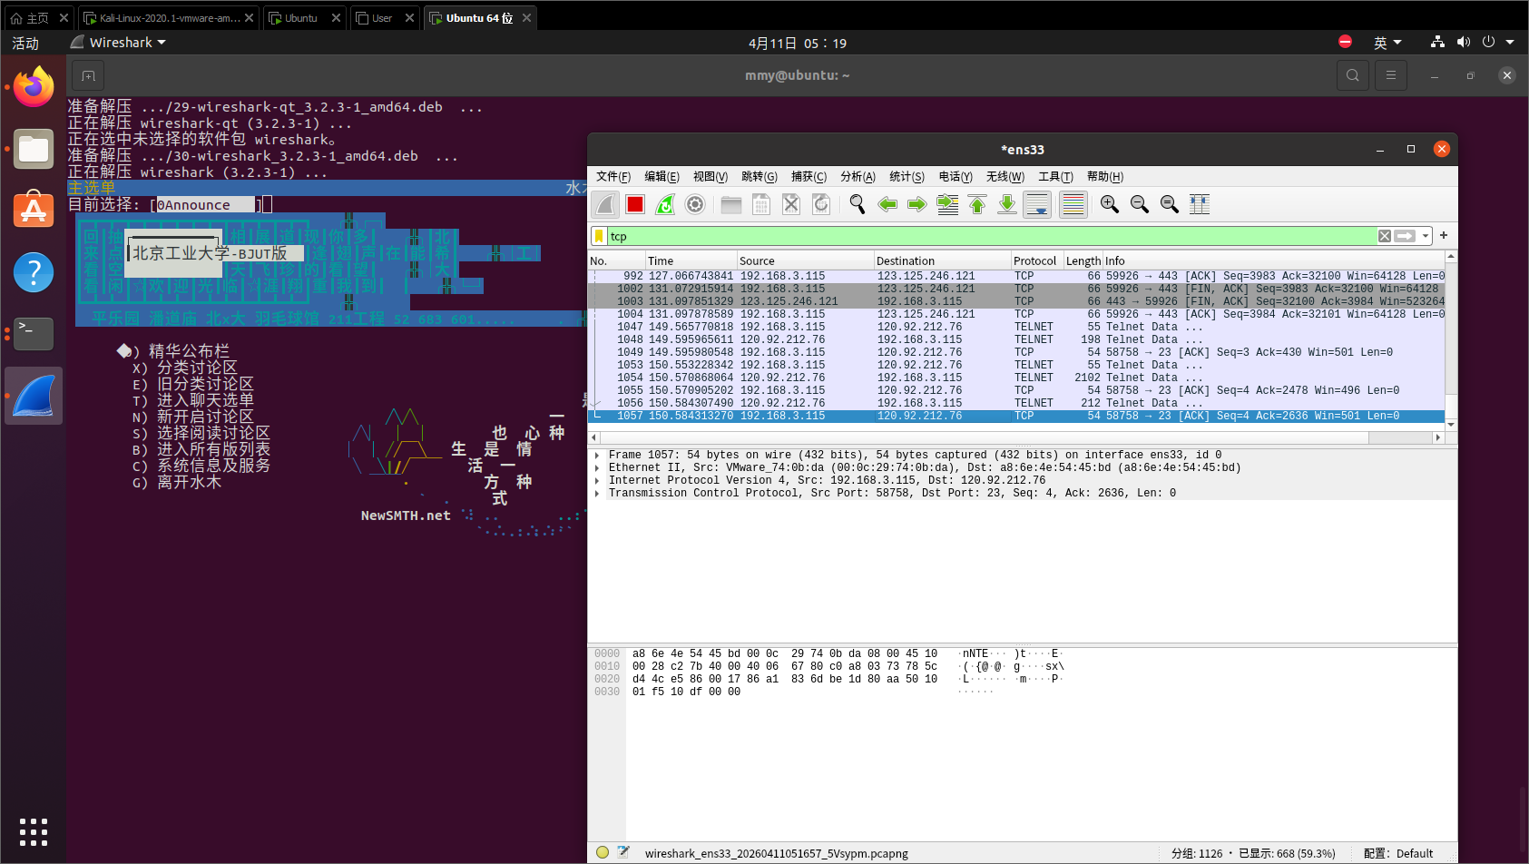Open Ubuntu Software from the dock

coord(34,211)
